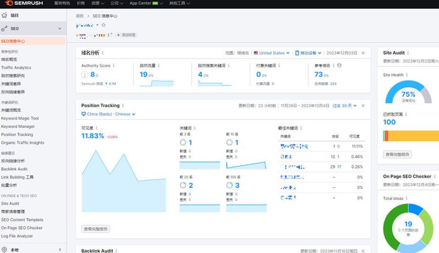Click info icon beside Position Tracking title
The height and width of the screenshot is (253, 439).
click(x=123, y=106)
